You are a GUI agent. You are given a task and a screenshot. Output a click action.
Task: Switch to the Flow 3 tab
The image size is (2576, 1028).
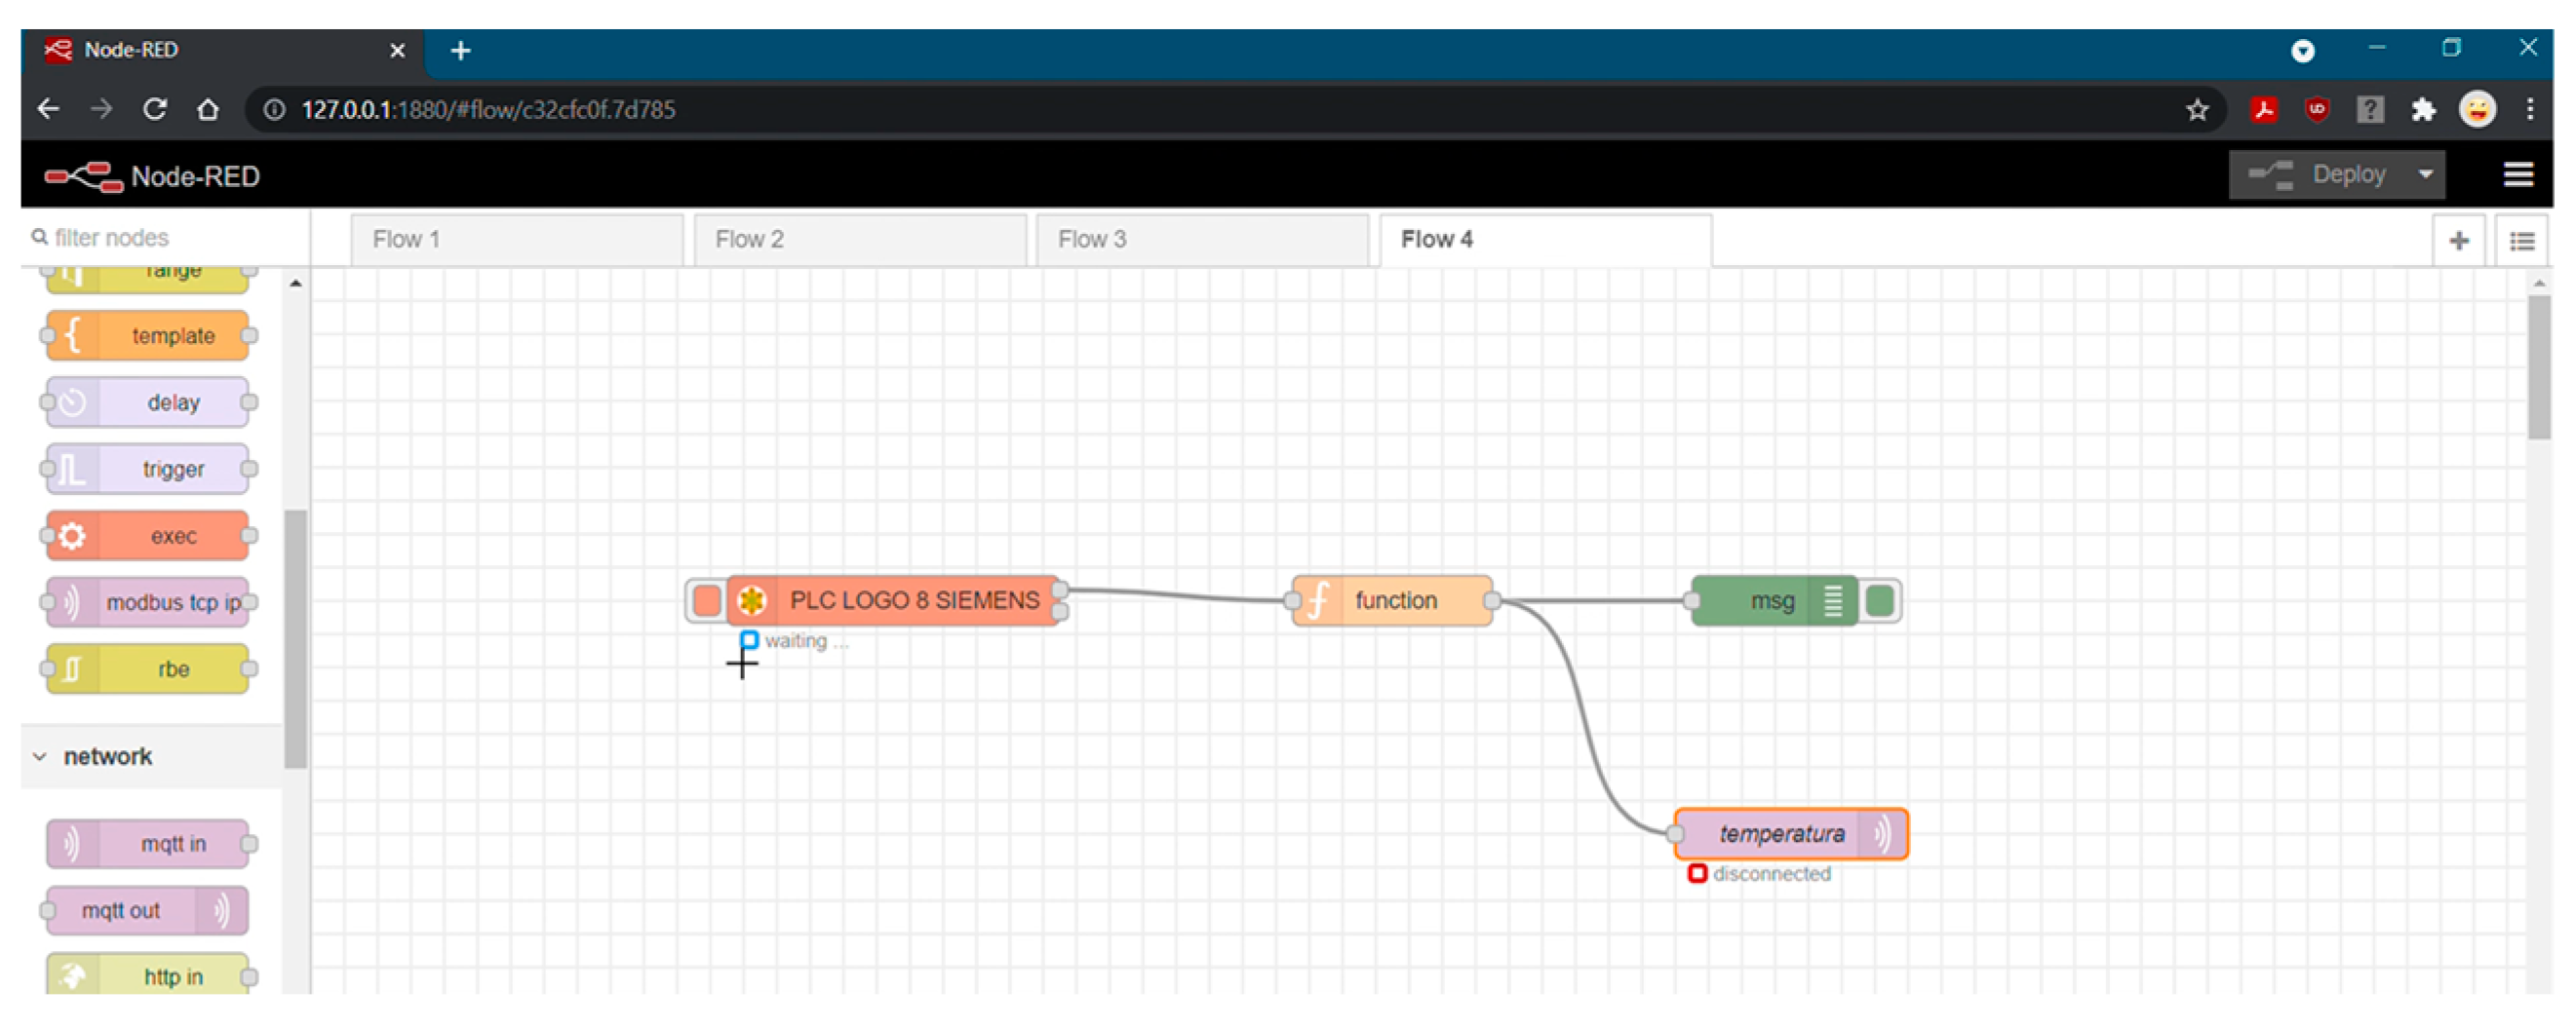click(1200, 240)
